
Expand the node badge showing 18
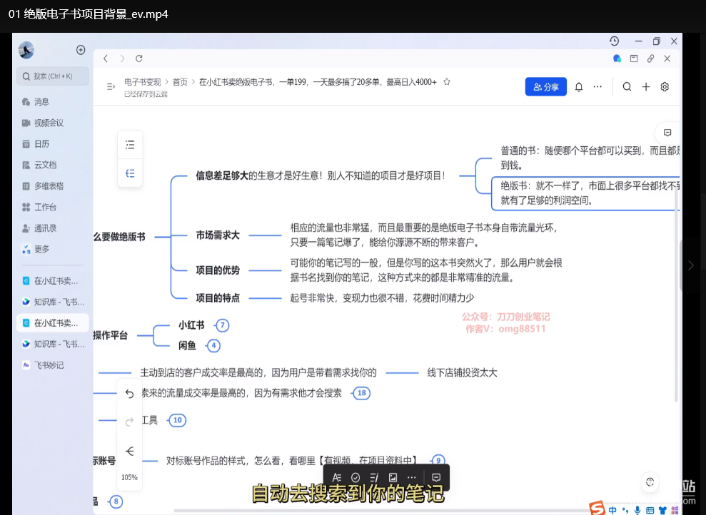(x=361, y=393)
